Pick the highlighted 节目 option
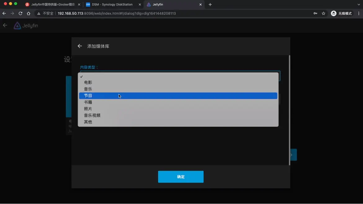This screenshot has width=363, height=204. [88, 96]
